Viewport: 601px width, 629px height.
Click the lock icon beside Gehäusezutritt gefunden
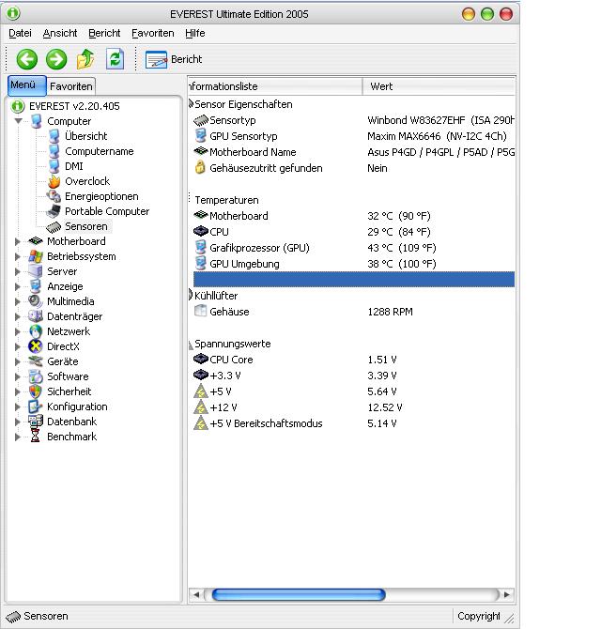pos(200,168)
